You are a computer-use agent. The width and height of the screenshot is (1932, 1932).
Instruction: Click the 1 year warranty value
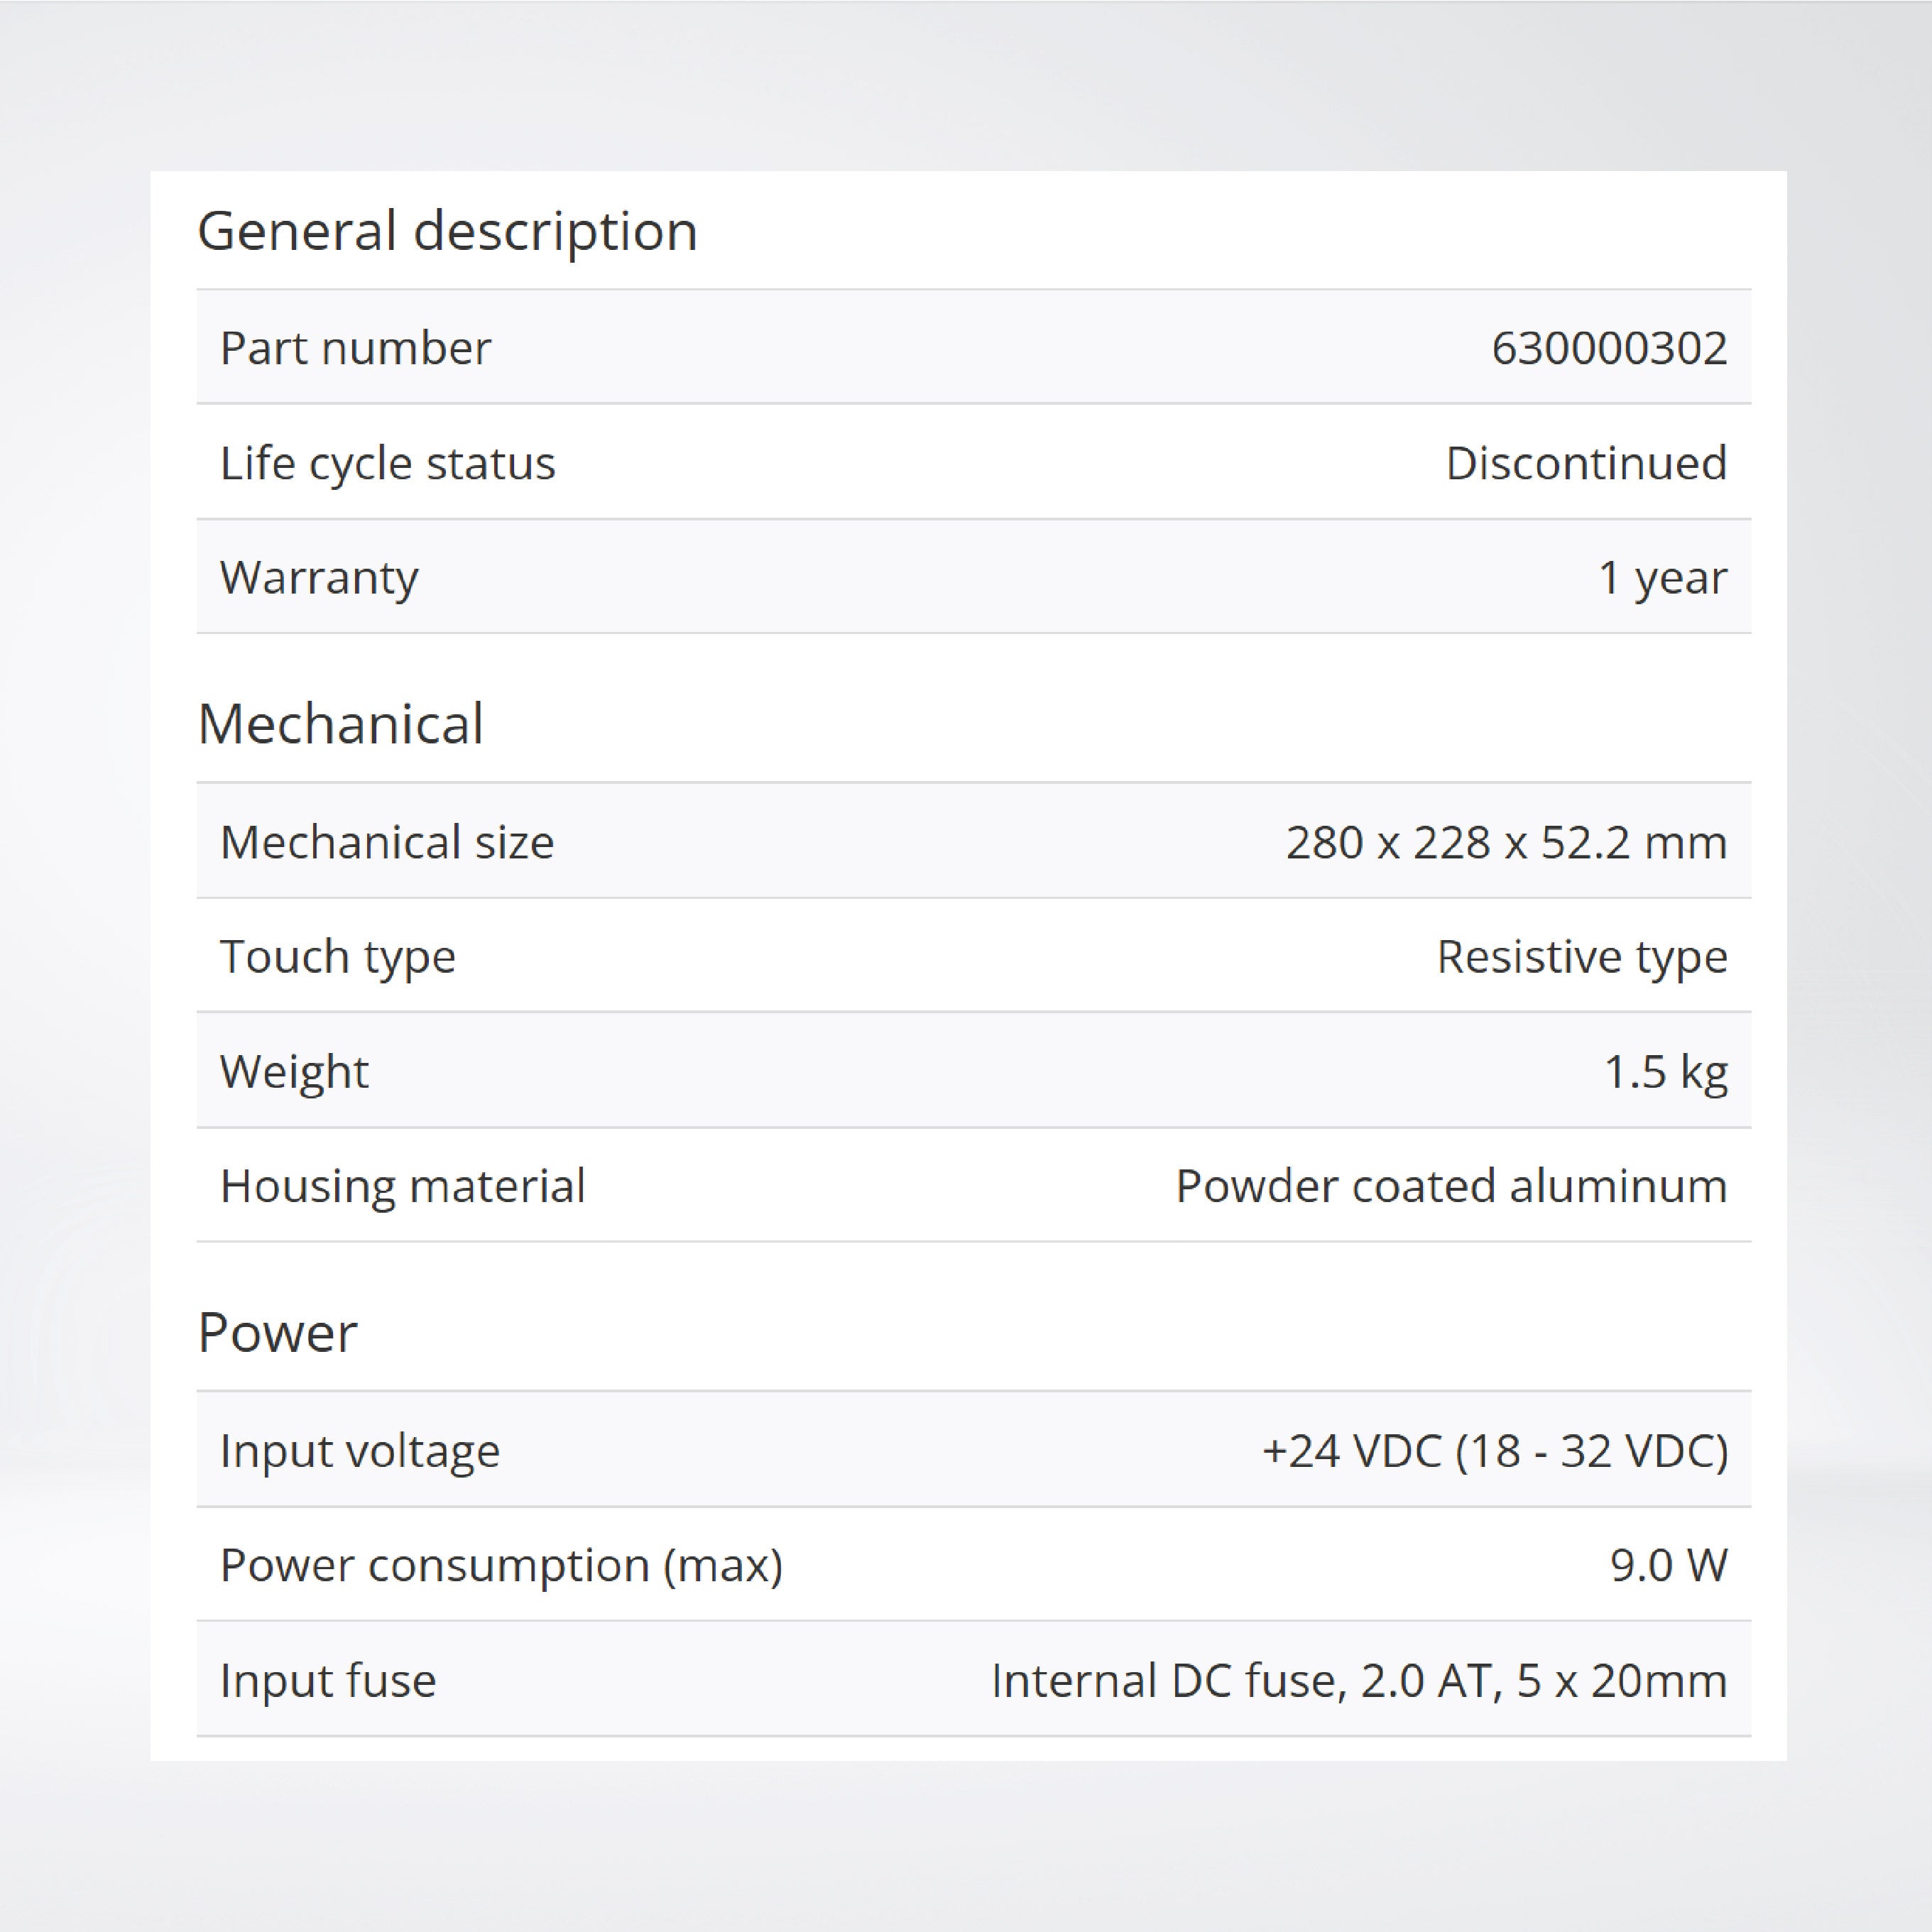1663,576
